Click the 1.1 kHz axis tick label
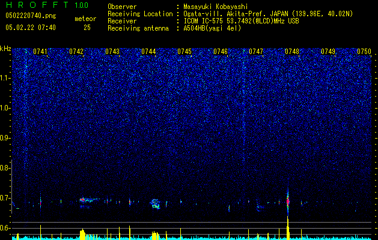 tap(5, 78)
